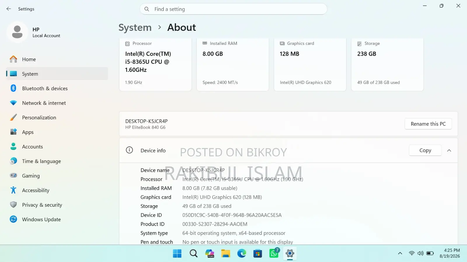Click the 'Speed: 2400 MT/s' text
The height and width of the screenshot is (262, 467).
point(220,82)
